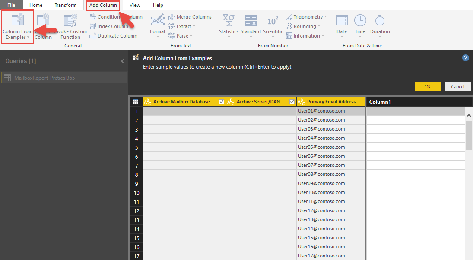Screen dimensions: 473x260
Task: Open the Date dropdown in From Date & Time
Action: (x=341, y=27)
